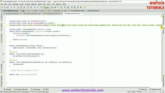Start Debug with the bug icon

[x=55, y=7]
